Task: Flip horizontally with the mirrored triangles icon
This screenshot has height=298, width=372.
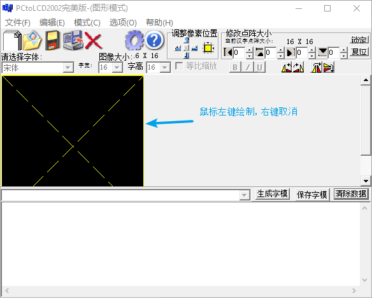Action: pyautogui.click(x=316, y=68)
